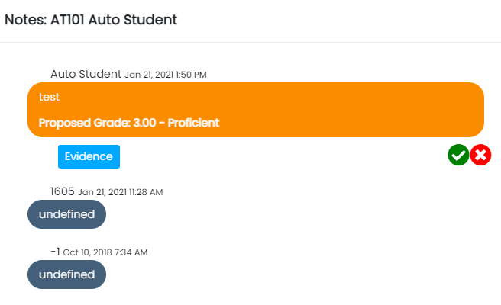Open the undefined note from Oct 10, 2018
This screenshot has height=305, width=501.
pyautogui.click(x=66, y=274)
